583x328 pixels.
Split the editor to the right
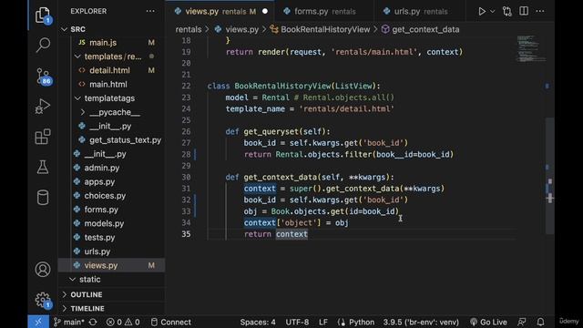click(x=524, y=11)
